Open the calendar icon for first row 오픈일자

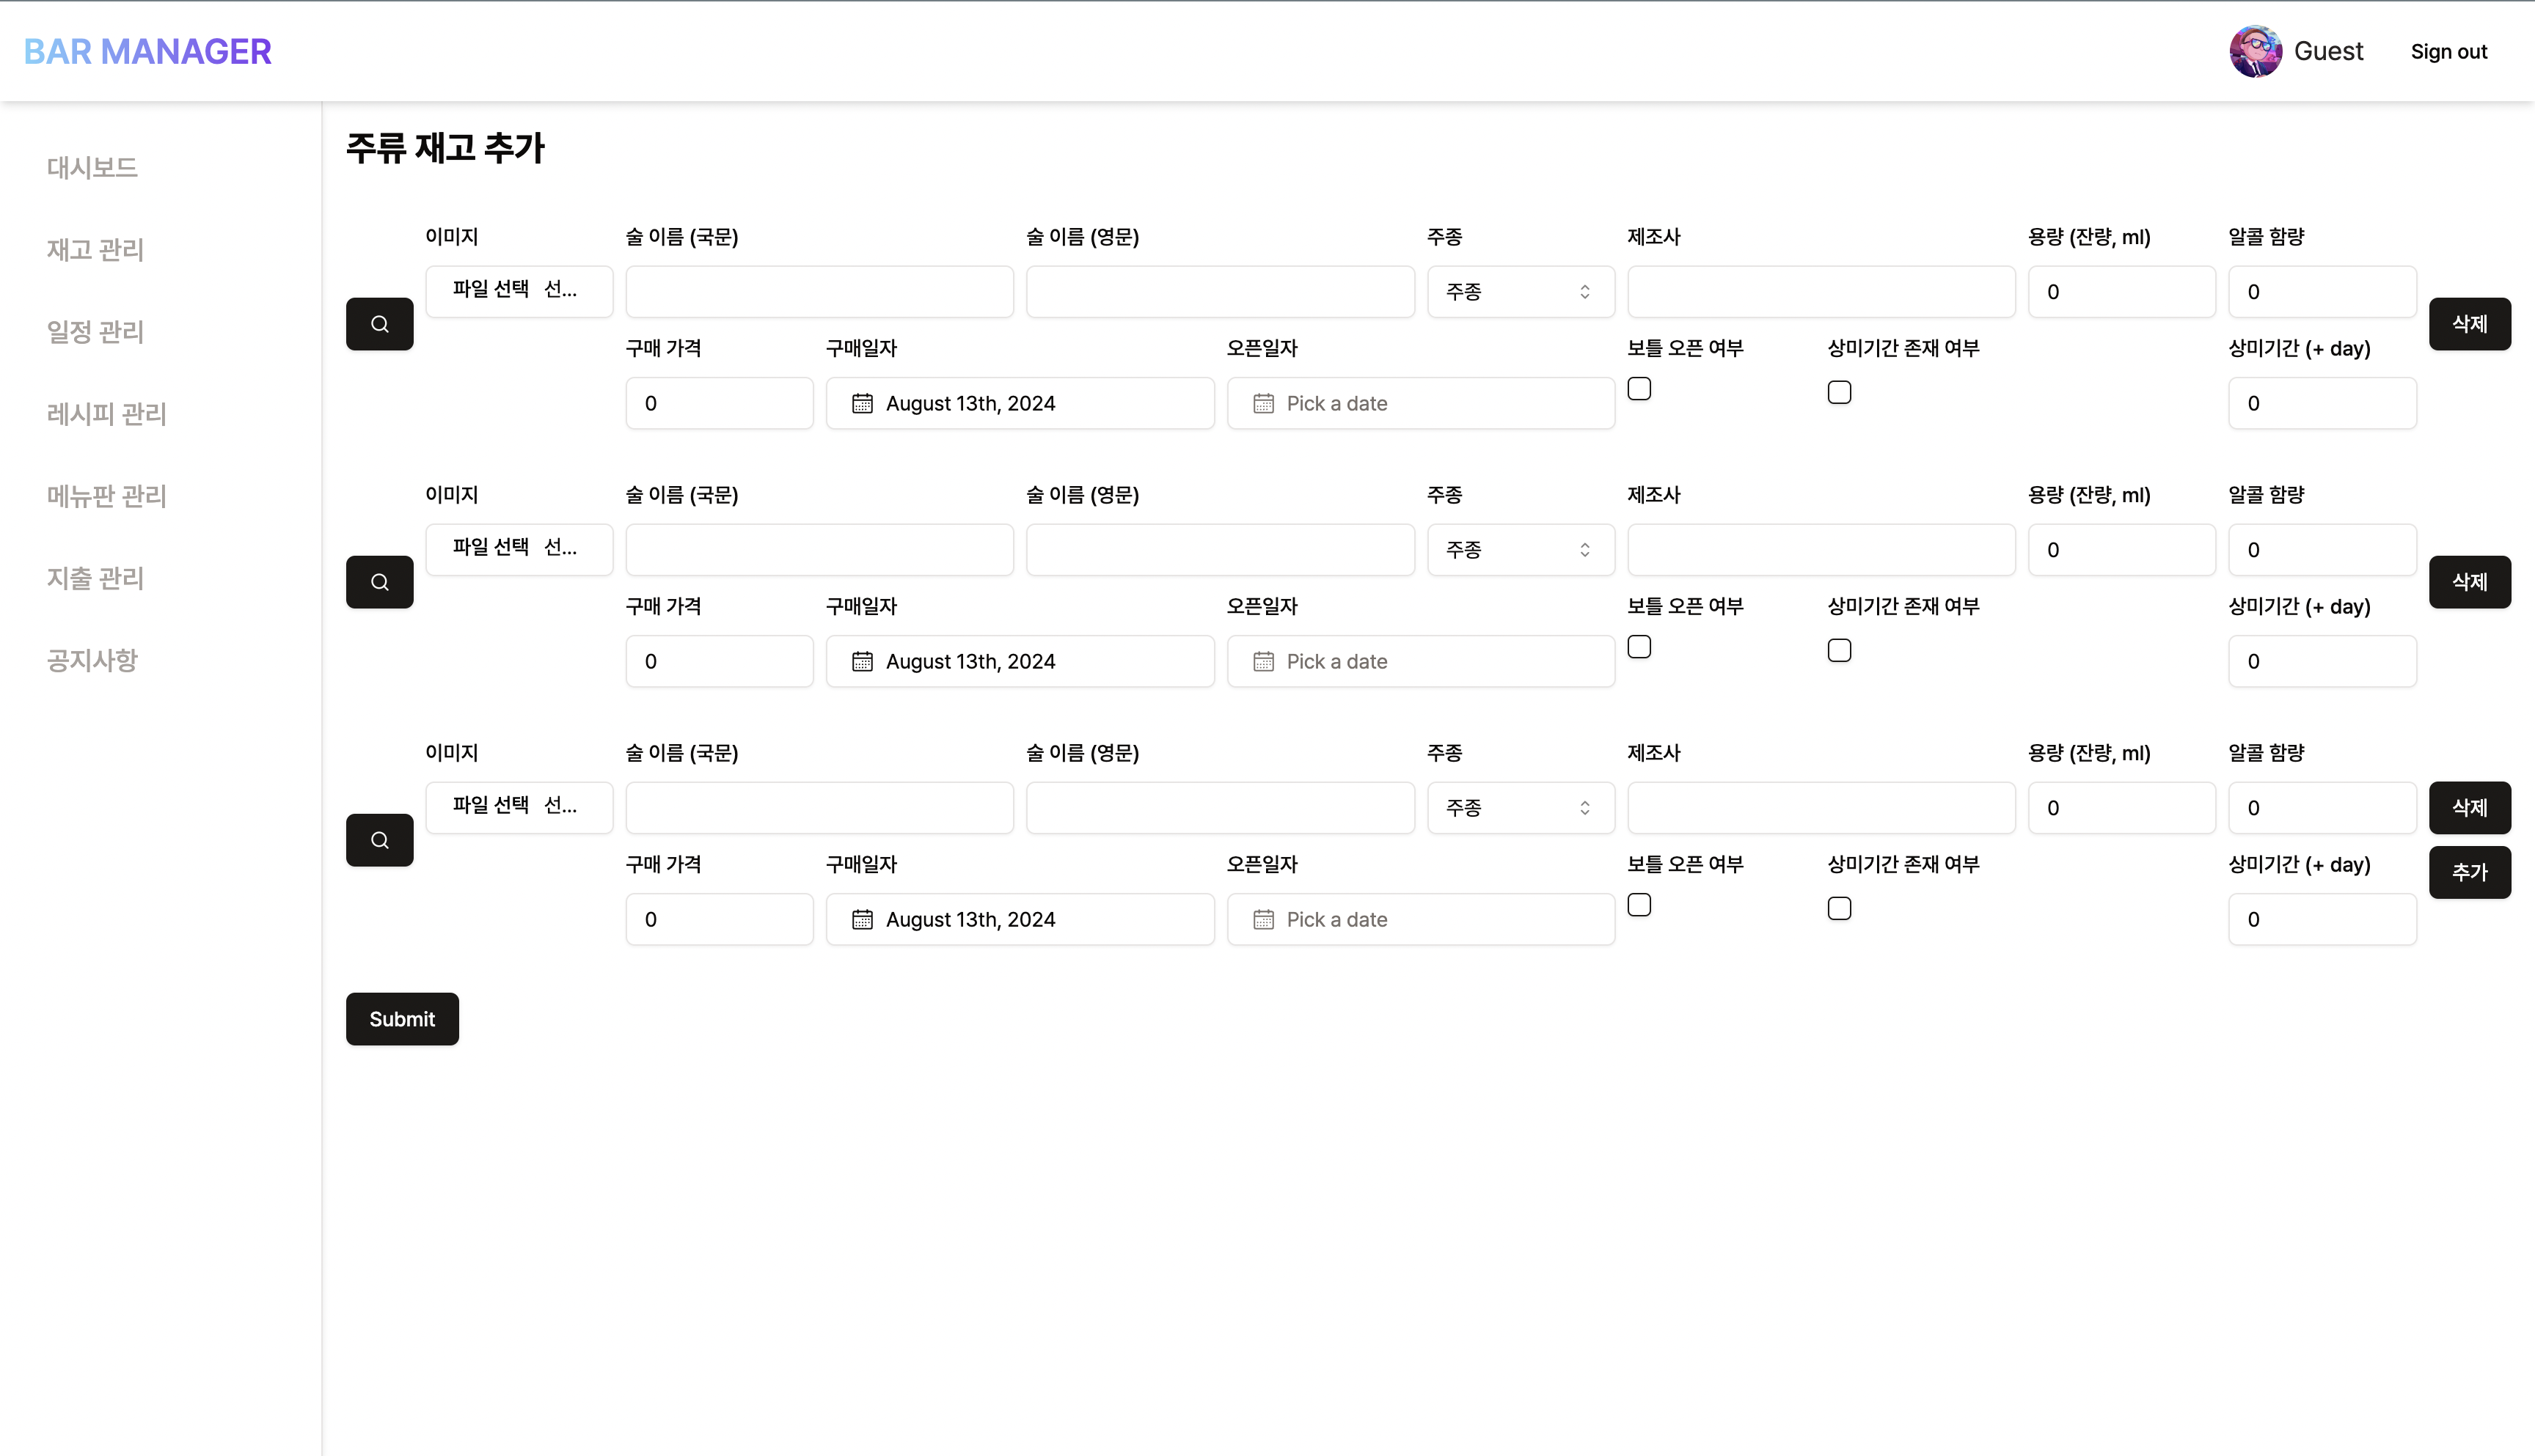(x=1264, y=402)
